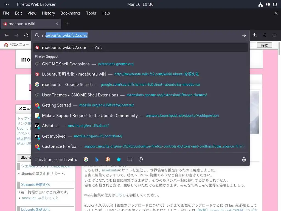The image size is (281, 211).
Task: Open the power menu icon
Action: (x=275, y=4)
